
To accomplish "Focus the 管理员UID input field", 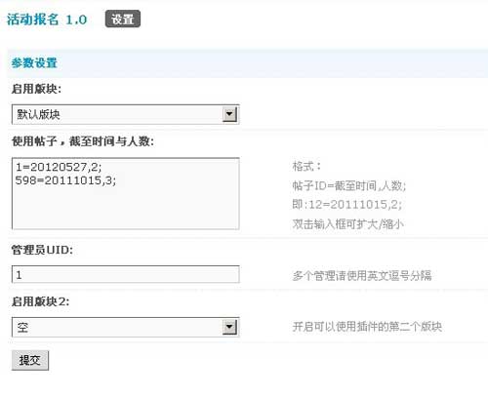I will 126,274.
